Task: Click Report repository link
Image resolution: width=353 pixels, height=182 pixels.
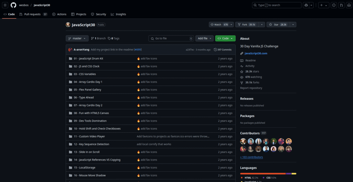Action: 251,88
